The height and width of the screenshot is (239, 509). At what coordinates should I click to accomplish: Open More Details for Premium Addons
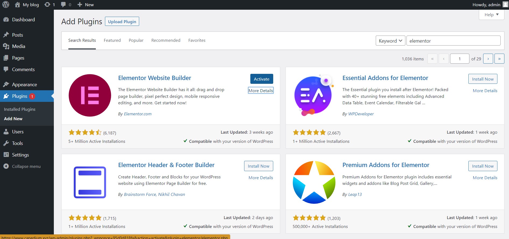[x=485, y=178]
